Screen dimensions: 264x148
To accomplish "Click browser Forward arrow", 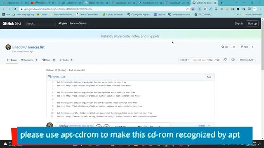I will [x=9, y=9].
